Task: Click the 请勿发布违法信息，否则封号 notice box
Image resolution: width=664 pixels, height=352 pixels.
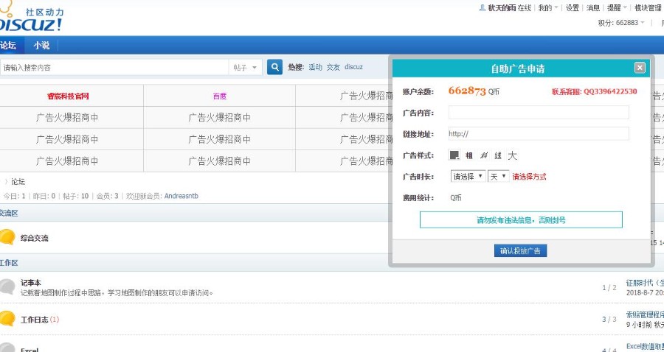Action: (521, 219)
